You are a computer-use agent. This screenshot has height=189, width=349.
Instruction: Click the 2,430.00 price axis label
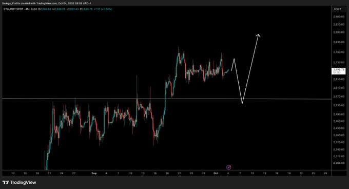tap(339, 128)
